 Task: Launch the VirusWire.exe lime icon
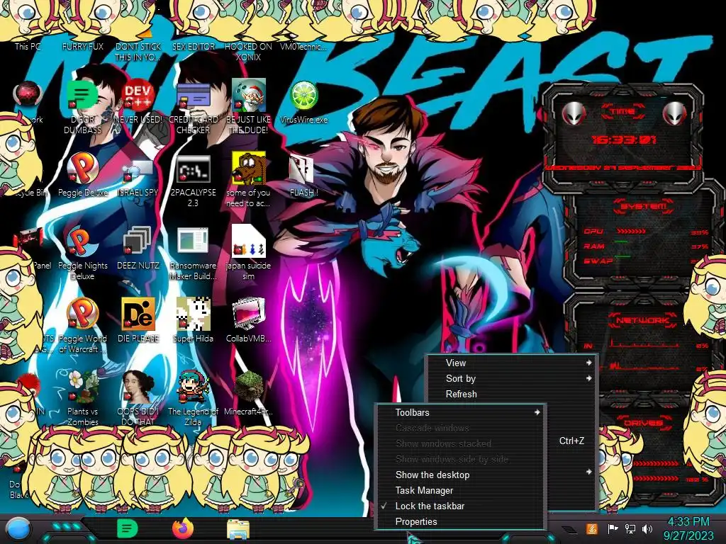click(x=303, y=95)
